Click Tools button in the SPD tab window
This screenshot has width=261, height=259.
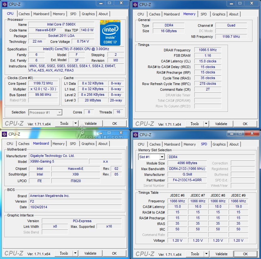pyautogui.click(x=195, y=254)
